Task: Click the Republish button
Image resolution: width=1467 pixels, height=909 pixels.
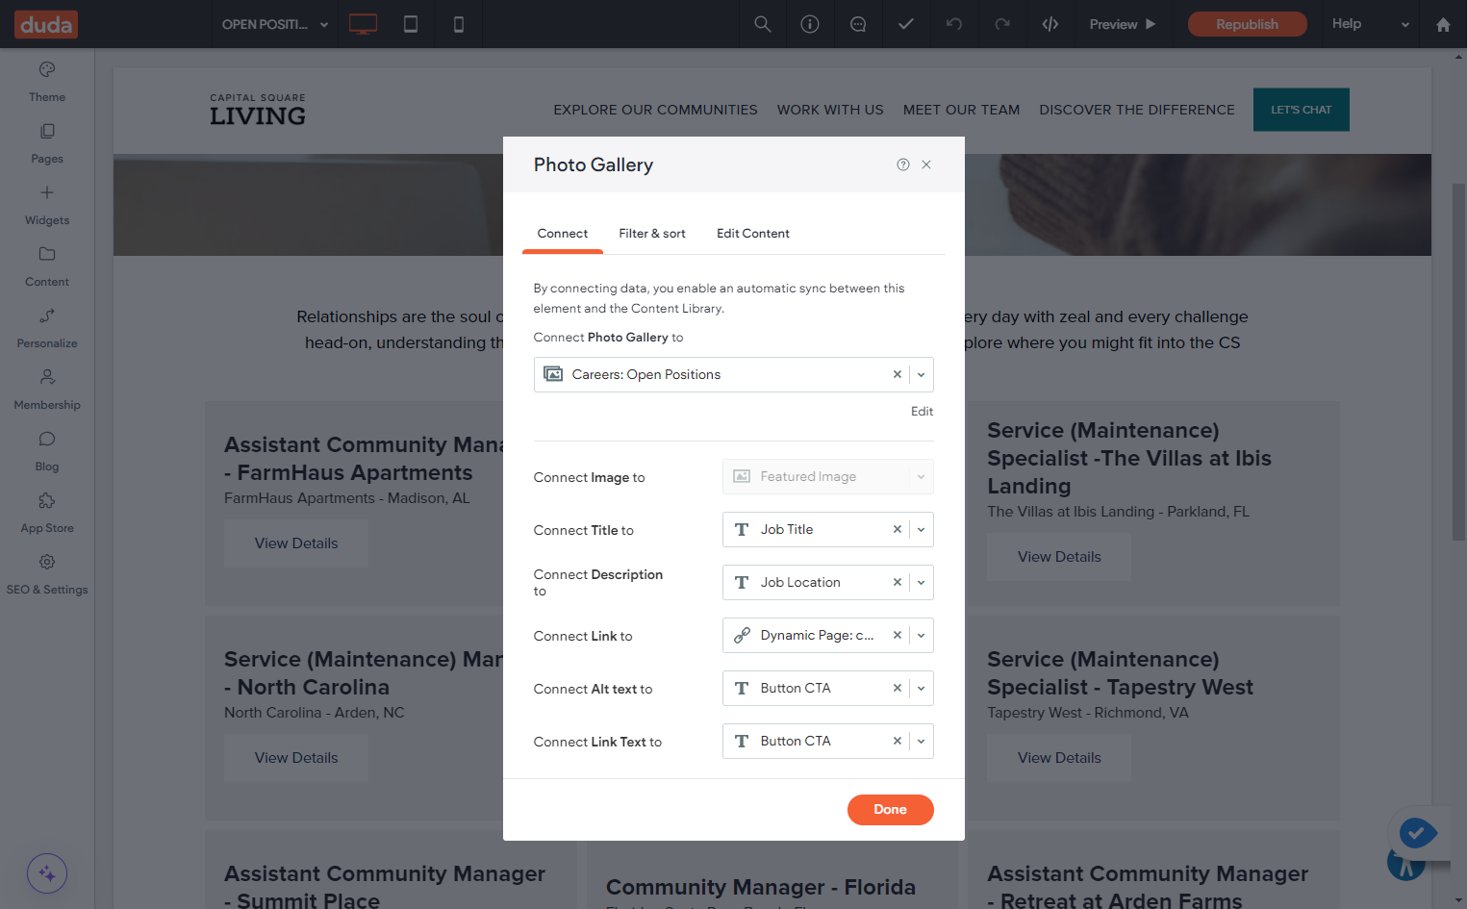Action: coord(1248,24)
